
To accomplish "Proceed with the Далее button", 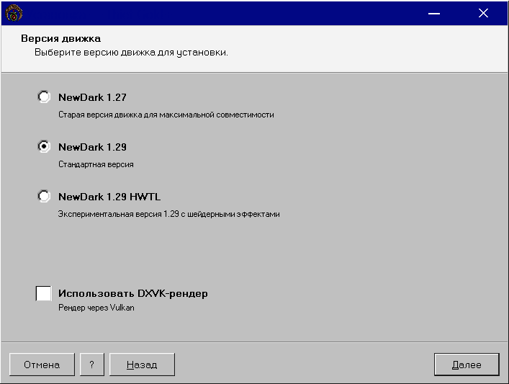I will pyautogui.click(x=467, y=365).
